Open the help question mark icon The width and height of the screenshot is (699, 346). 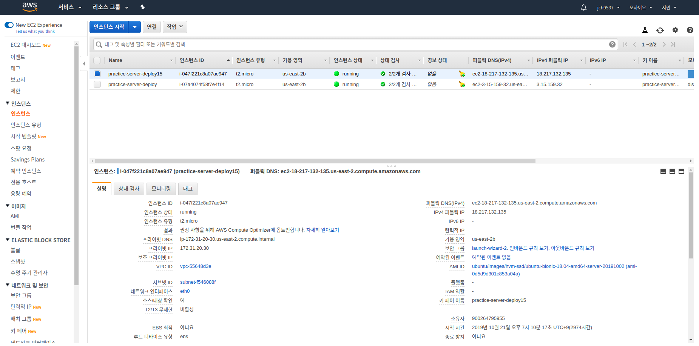(x=690, y=30)
